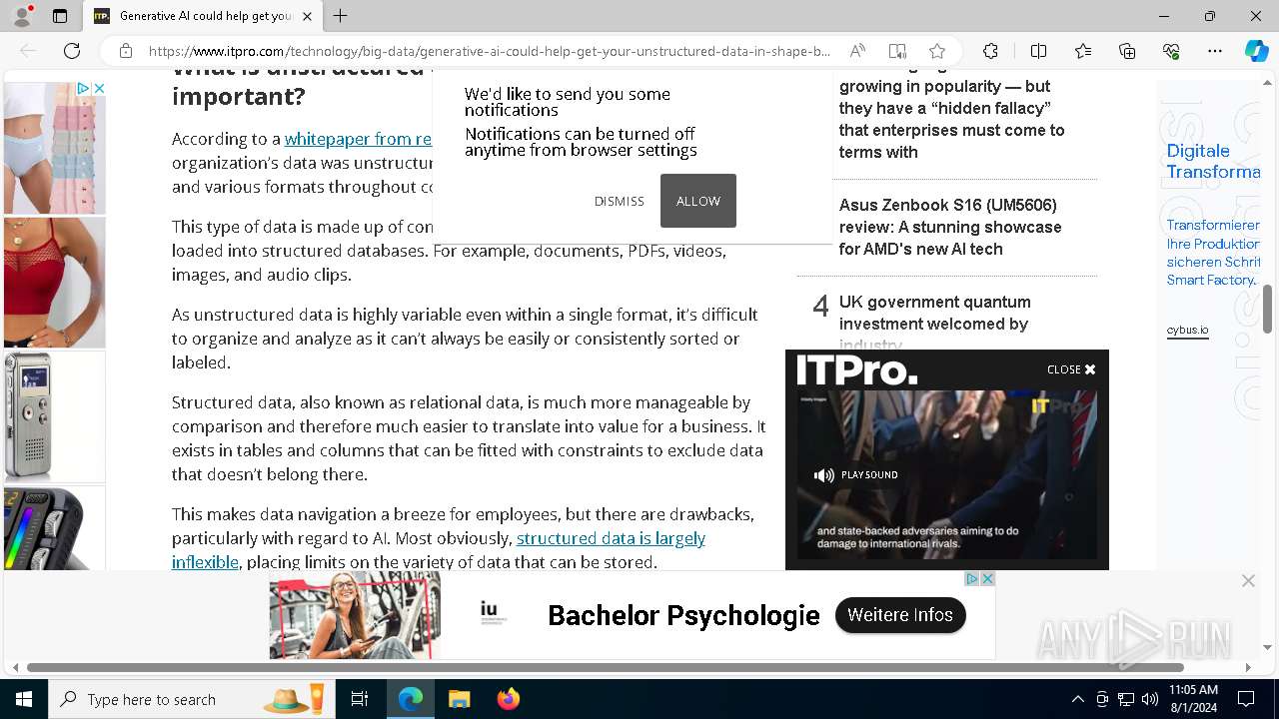Open article about the 'hidden fallacy'
Viewport: 1279px width, 719px height.
951,110
